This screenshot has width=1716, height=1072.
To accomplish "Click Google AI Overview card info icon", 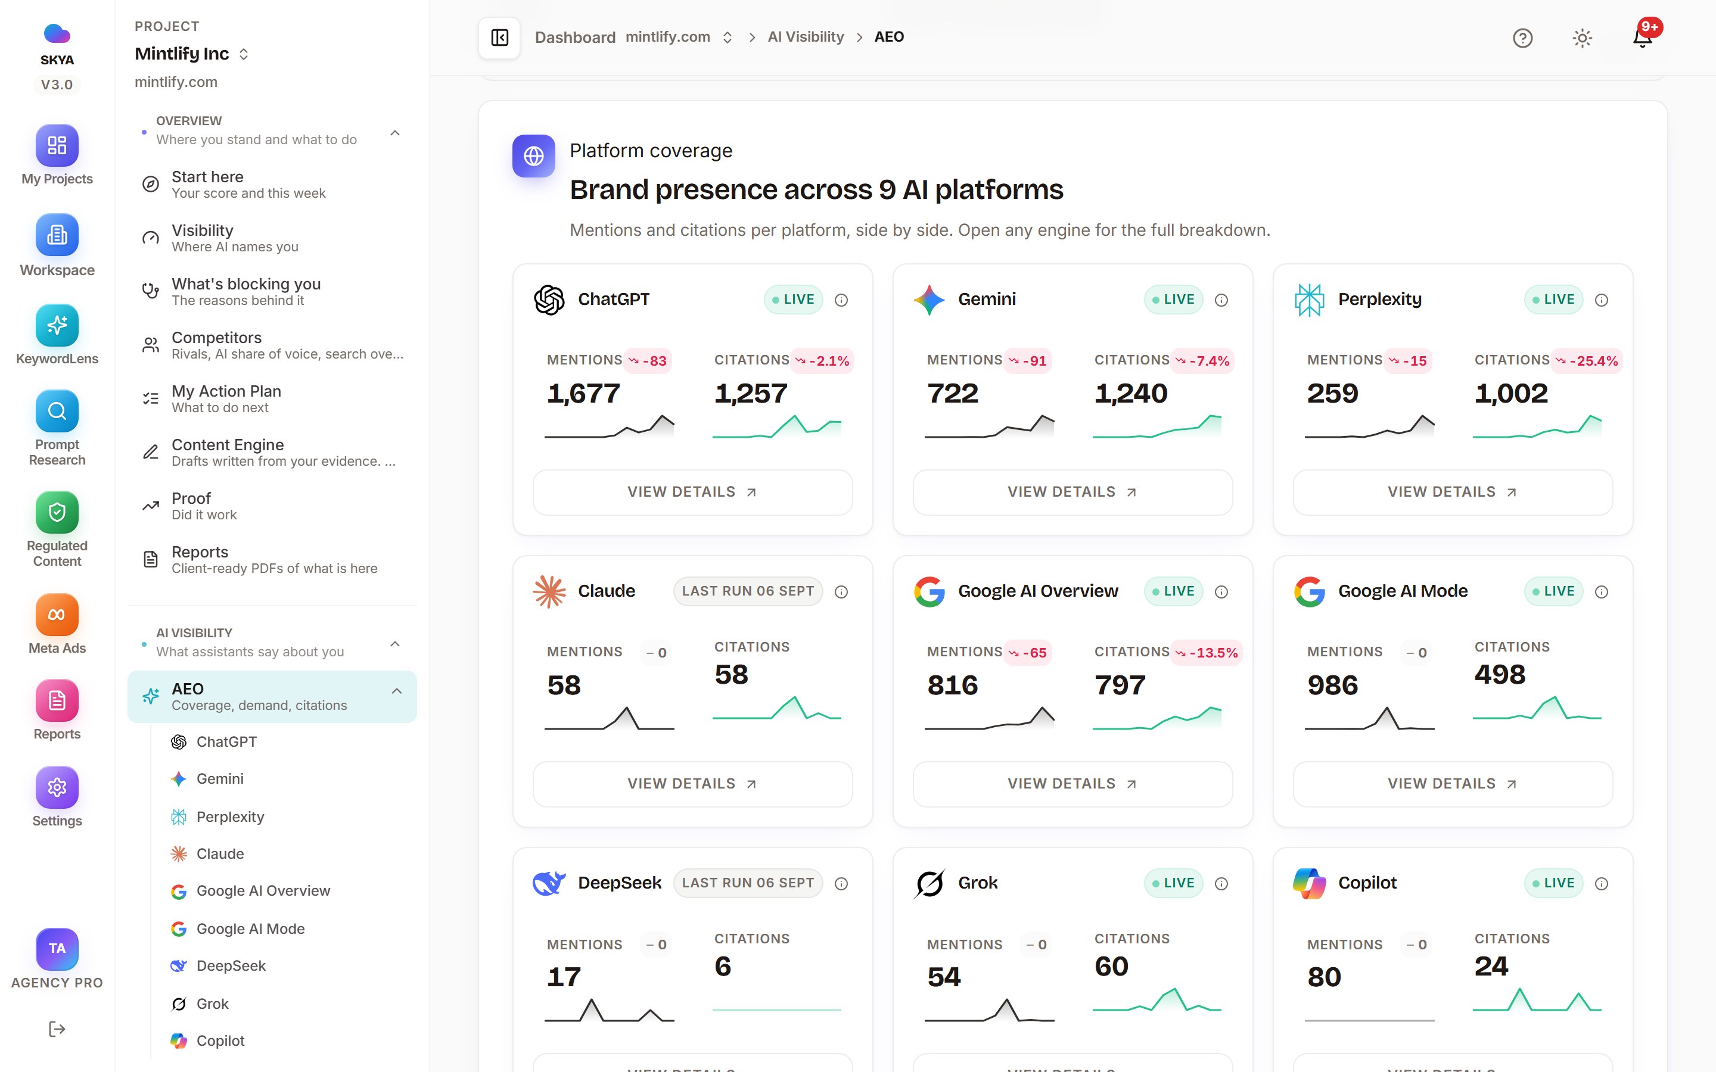I will tap(1221, 591).
